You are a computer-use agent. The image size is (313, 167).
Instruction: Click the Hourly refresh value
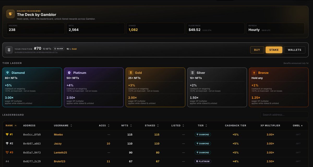click(254, 30)
